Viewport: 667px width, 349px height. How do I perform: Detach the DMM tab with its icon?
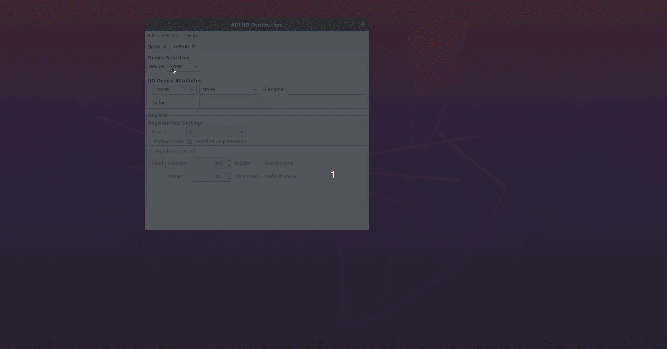click(165, 46)
